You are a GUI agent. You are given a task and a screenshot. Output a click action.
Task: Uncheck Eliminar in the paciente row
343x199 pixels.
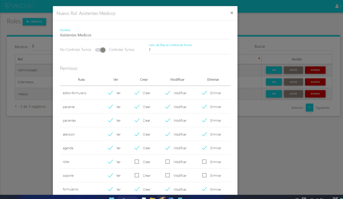(x=204, y=107)
